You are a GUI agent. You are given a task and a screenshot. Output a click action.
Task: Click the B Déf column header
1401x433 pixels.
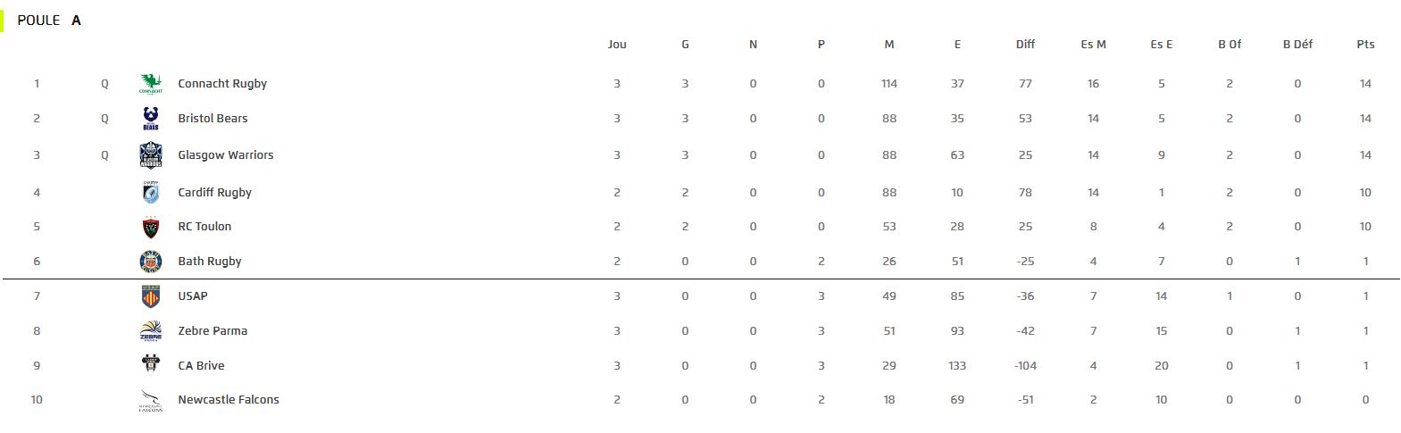(x=1297, y=44)
